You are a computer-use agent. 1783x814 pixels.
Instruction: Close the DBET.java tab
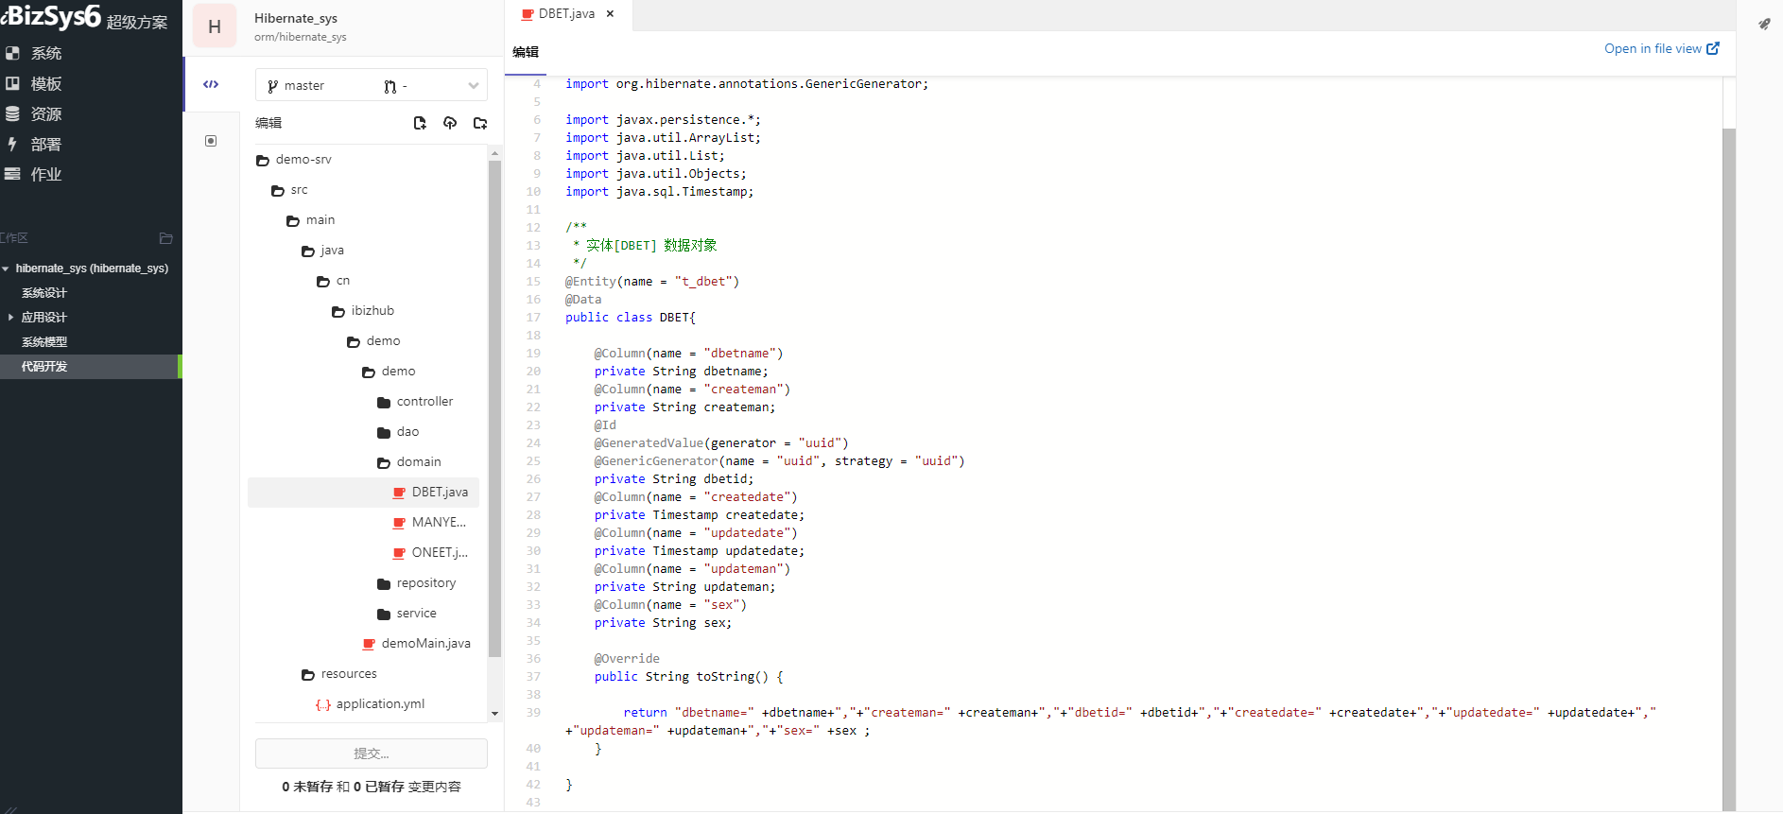click(610, 14)
